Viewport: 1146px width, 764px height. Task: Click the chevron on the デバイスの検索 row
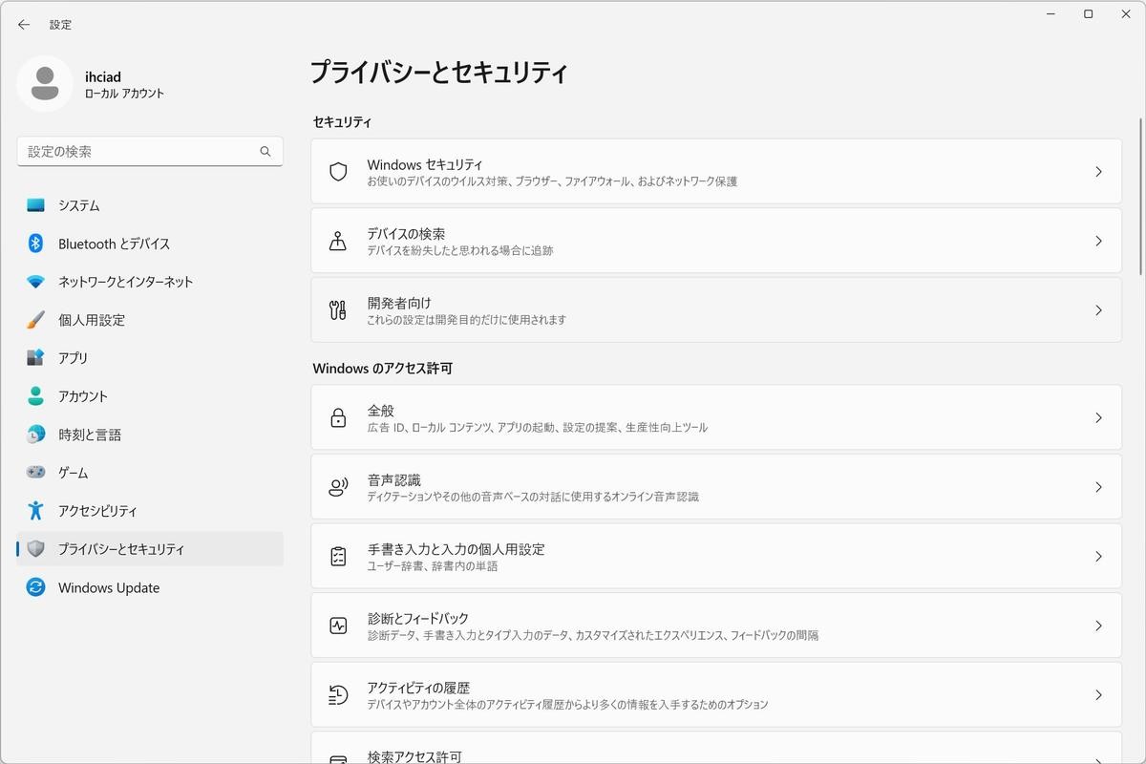(x=1098, y=241)
